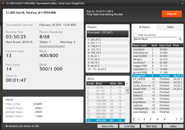Image resolution: width=185 pixels, height=130 pixels.
Task: Open player list page 3
Action: 157,119
